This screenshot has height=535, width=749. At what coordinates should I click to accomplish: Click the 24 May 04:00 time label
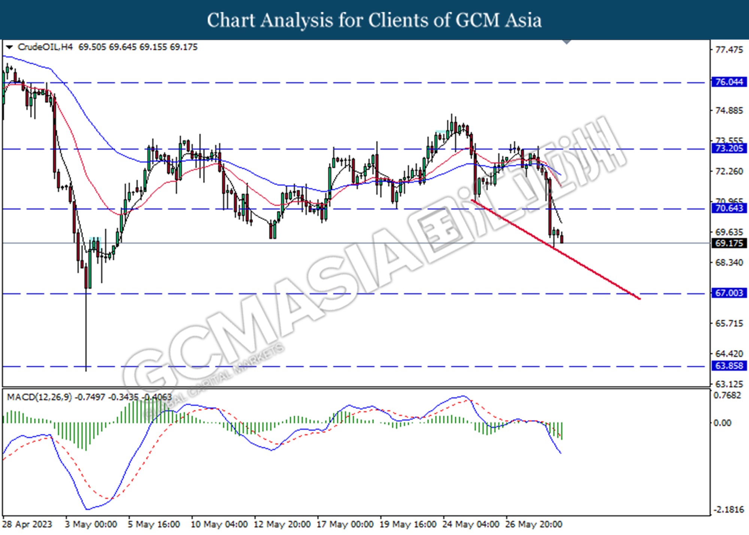coord(471,524)
